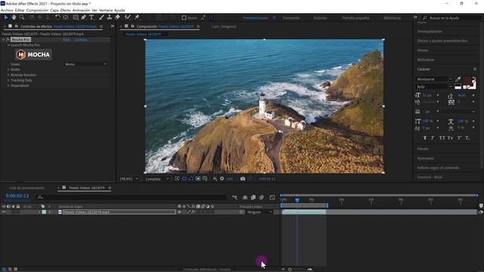
Task: Open the Capa menu
Action: pyautogui.click(x=54, y=10)
